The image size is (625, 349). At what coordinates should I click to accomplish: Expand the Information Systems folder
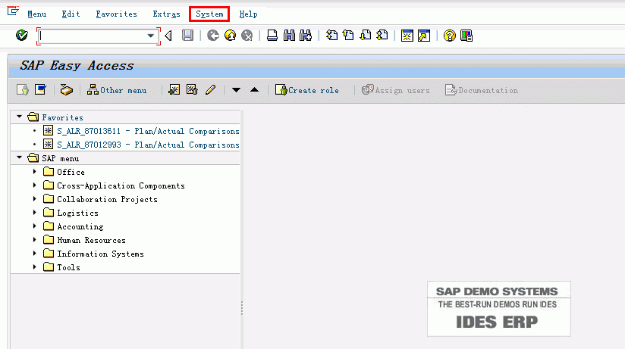click(x=35, y=253)
